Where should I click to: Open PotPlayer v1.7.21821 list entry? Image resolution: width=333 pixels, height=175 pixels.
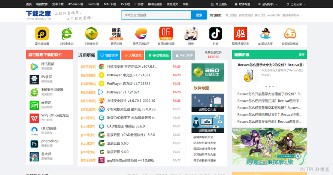(x=123, y=92)
